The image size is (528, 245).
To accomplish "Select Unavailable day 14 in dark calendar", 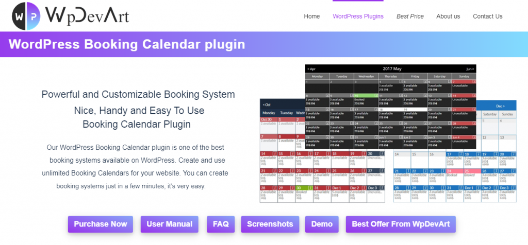I will (464, 99).
